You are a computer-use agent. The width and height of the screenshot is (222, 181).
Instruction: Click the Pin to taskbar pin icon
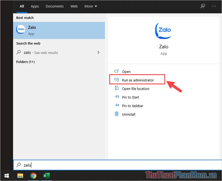tap(117, 105)
